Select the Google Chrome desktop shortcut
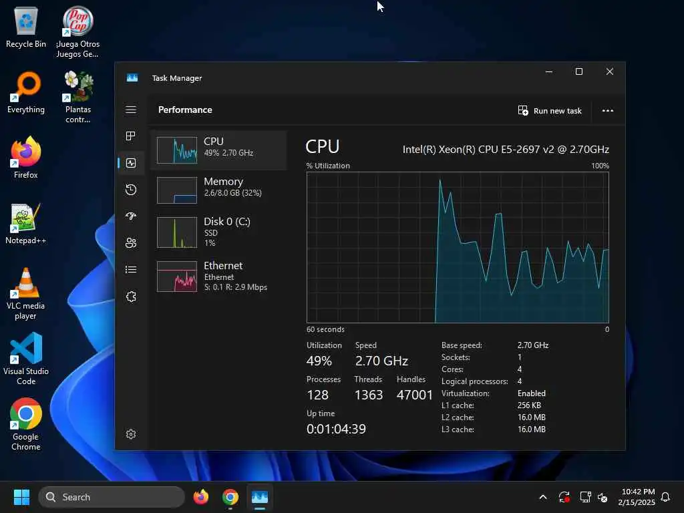The height and width of the screenshot is (513, 684). [x=26, y=424]
